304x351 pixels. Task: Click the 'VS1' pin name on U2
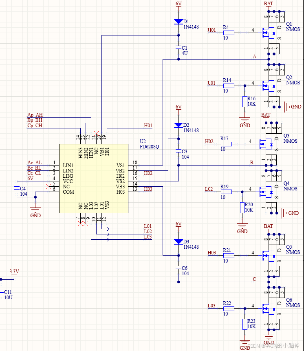click(121, 166)
